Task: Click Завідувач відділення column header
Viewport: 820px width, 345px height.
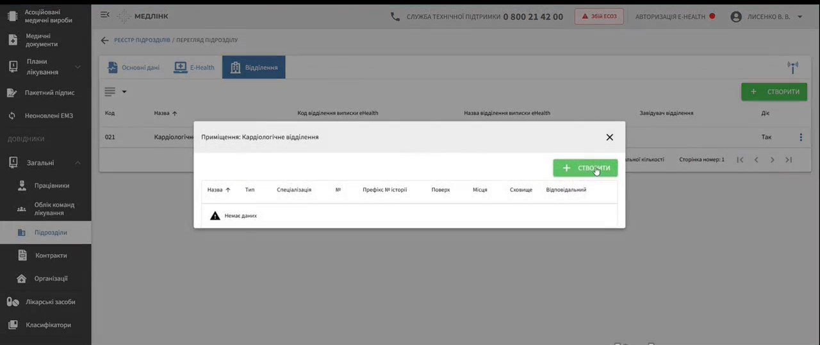Action: coord(666,113)
